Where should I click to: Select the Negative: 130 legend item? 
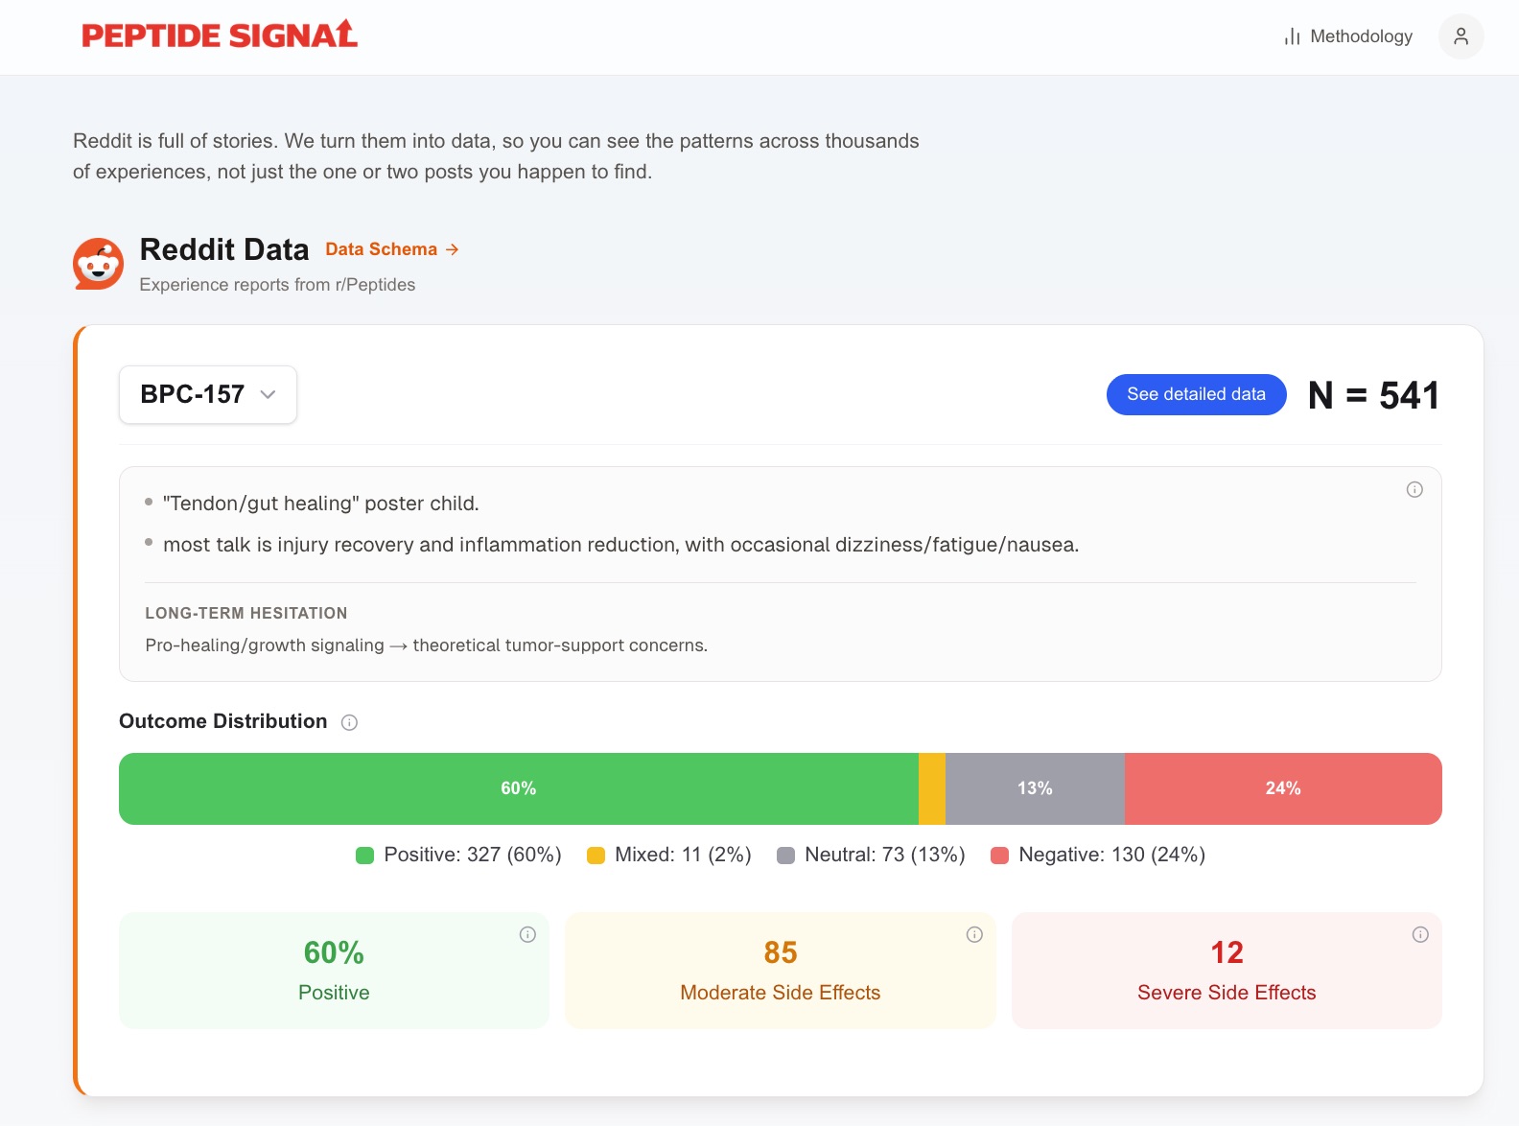pos(1098,855)
